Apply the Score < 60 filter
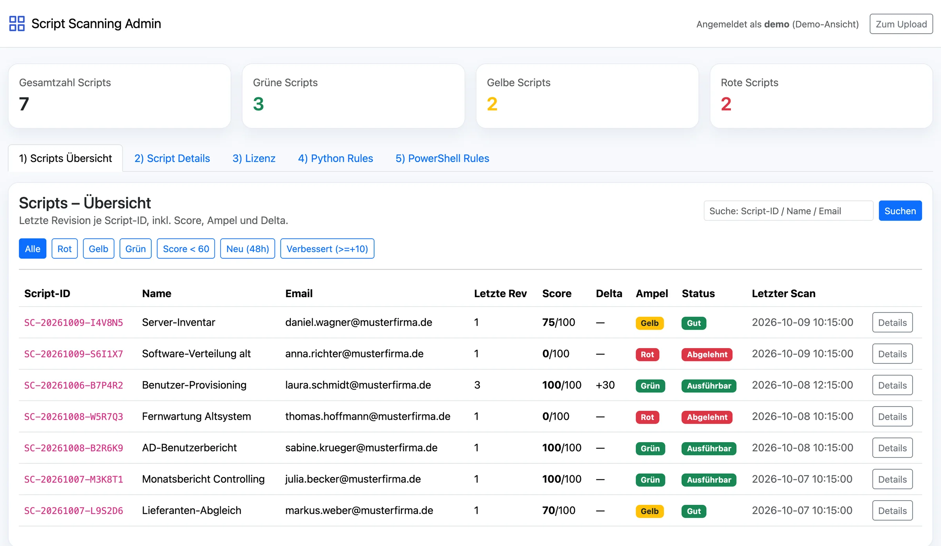This screenshot has width=941, height=546. pos(186,249)
